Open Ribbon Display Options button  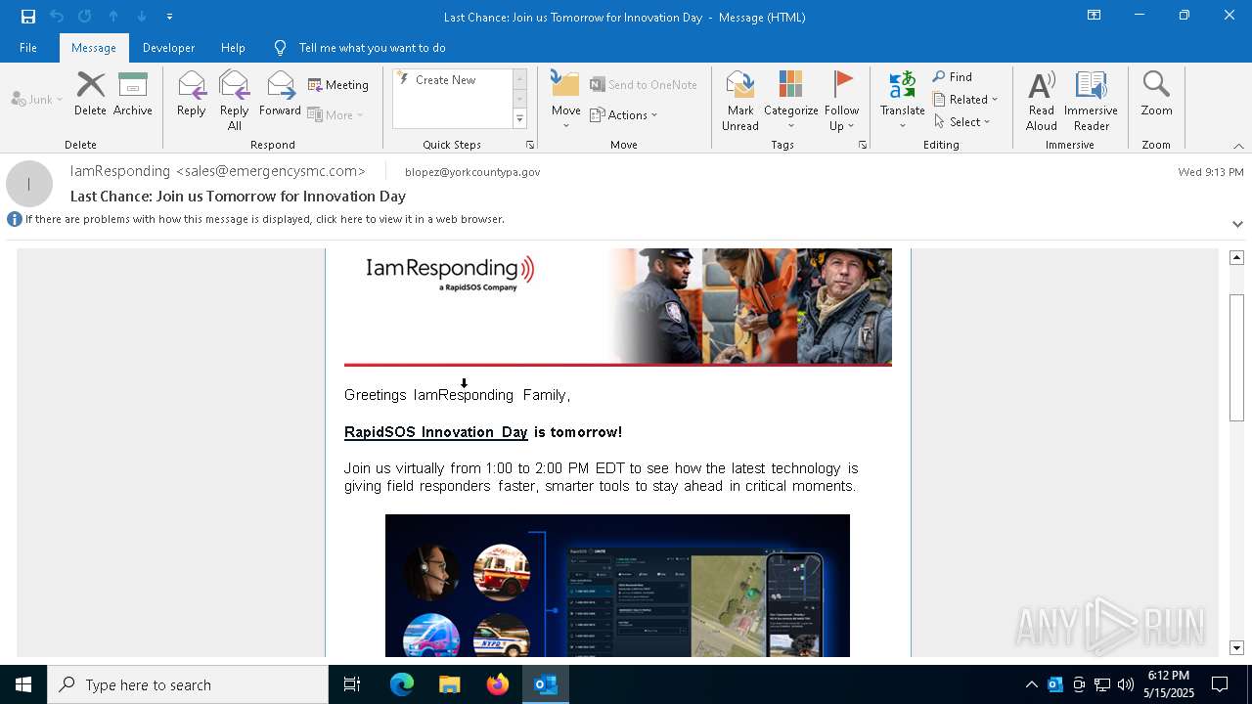tap(1095, 16)
